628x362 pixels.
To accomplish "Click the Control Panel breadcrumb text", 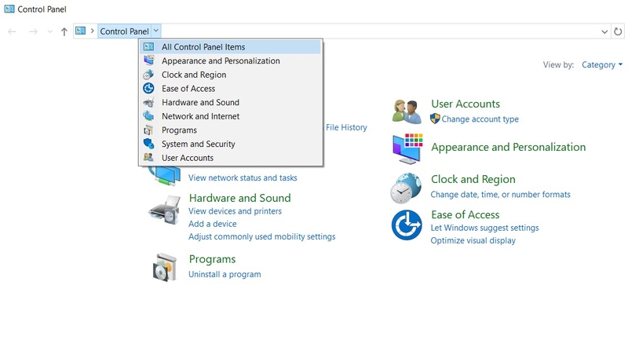I will tap(125, 31).
